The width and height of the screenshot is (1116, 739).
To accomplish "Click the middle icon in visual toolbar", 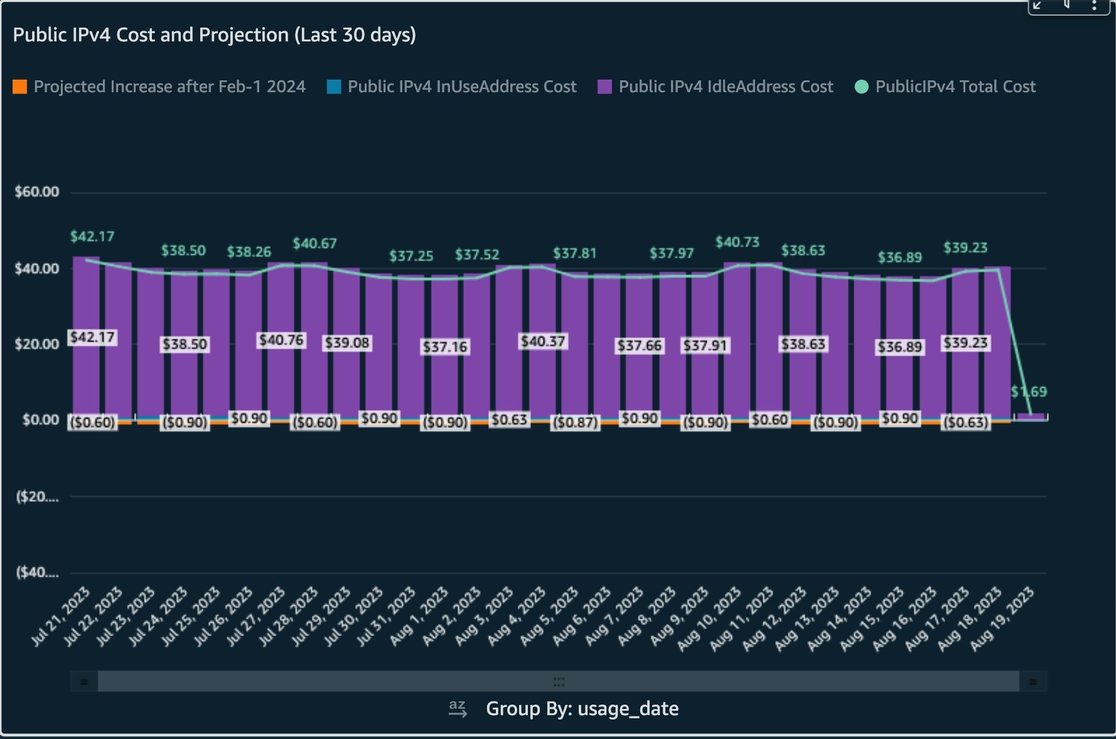I will coord(1066,6).
